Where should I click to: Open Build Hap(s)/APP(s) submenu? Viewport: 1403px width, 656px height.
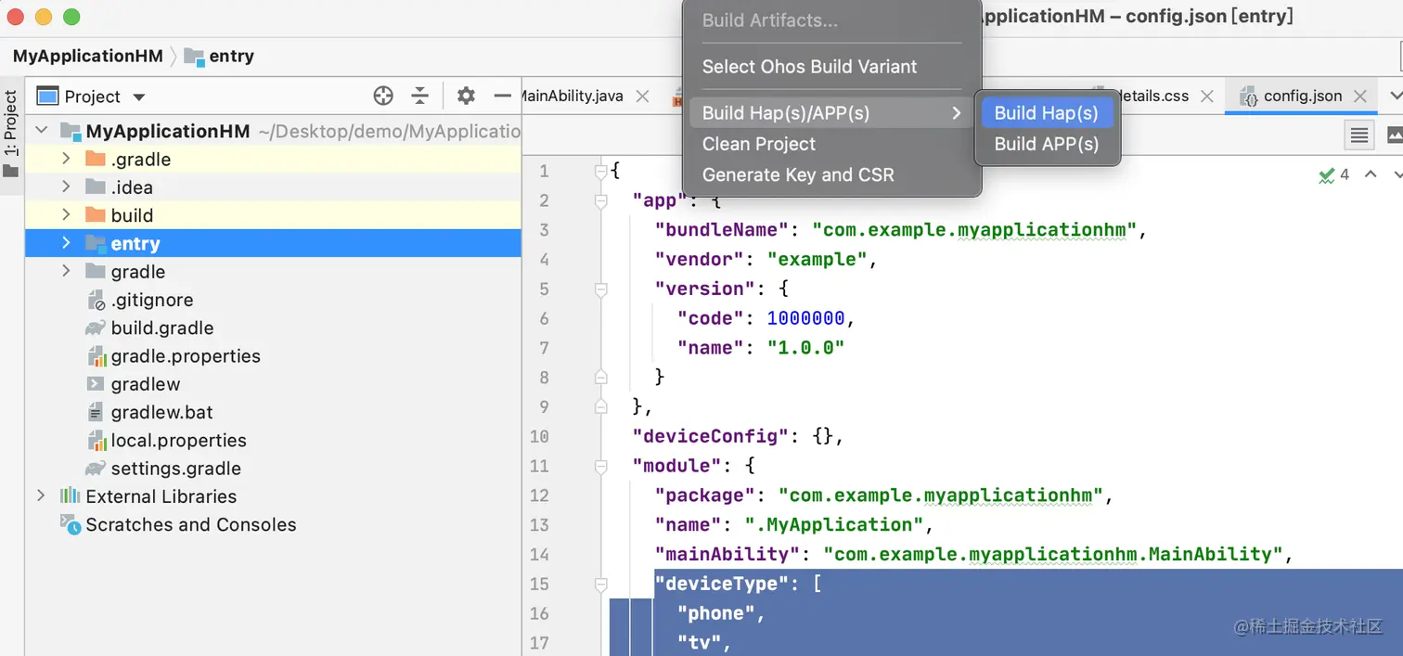tap(830, 113)
